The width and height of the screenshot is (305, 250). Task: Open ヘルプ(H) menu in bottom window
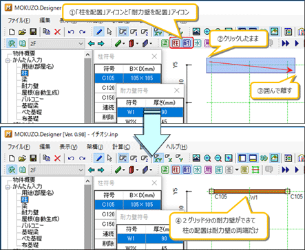(176, 147)
